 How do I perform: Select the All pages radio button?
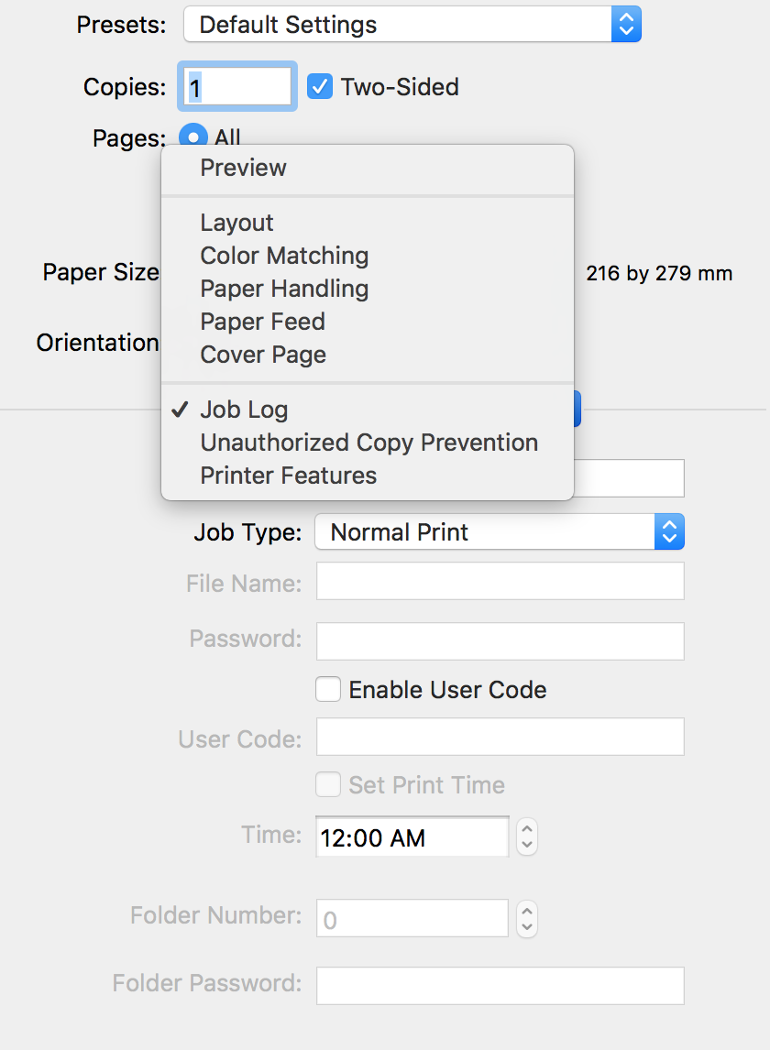(193, 137)
